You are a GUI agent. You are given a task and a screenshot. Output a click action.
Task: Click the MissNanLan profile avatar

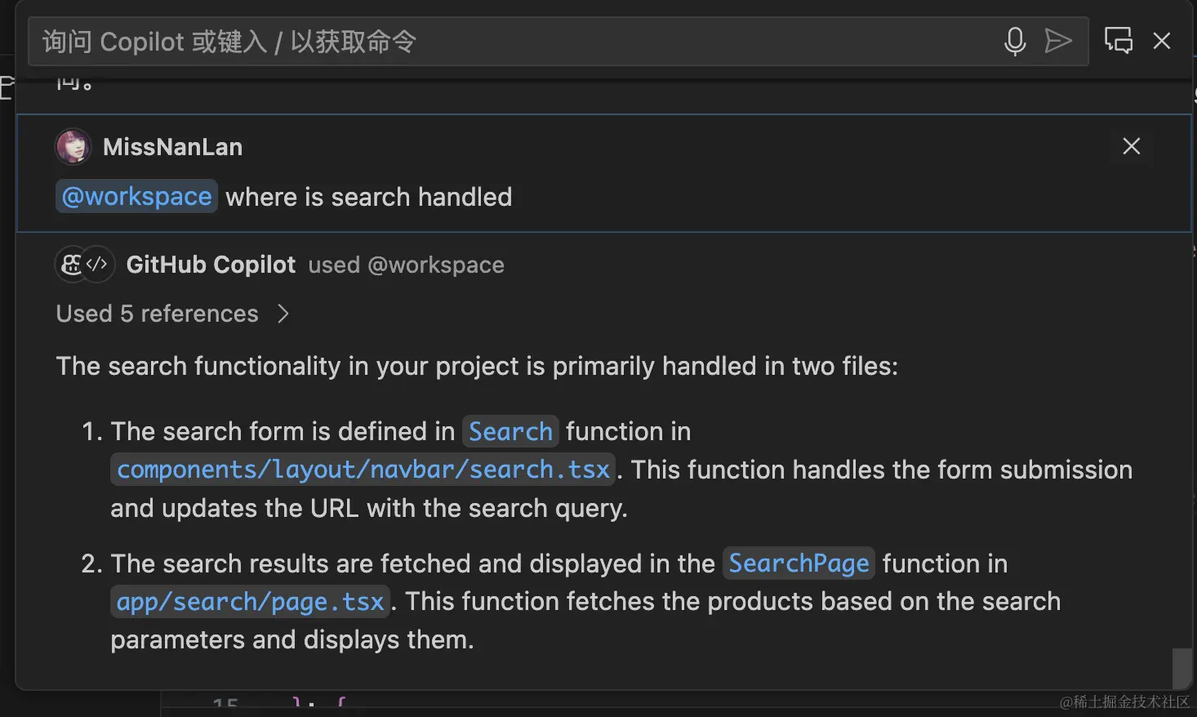tap(73, 147)
